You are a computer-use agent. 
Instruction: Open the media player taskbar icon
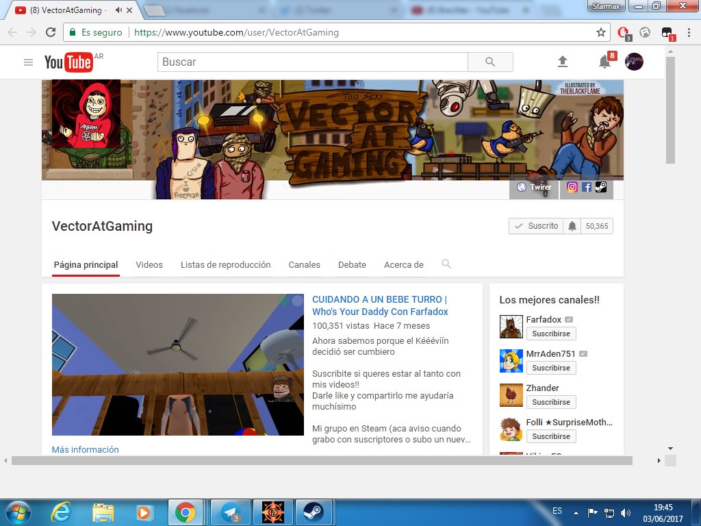[144, 512]
